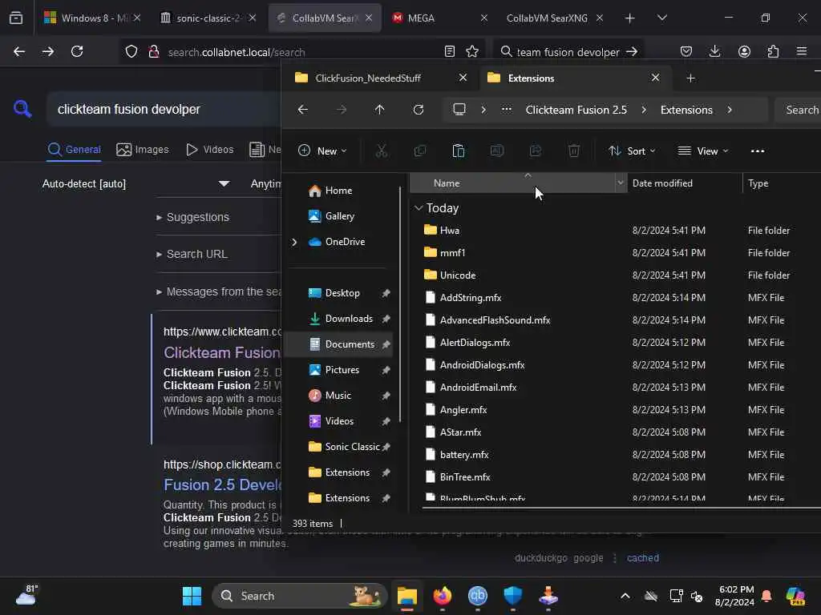Image resolution: width=821 pixels, height=615 pixels.
Task: Reload the Firefox page
Action: coord(77,51)
